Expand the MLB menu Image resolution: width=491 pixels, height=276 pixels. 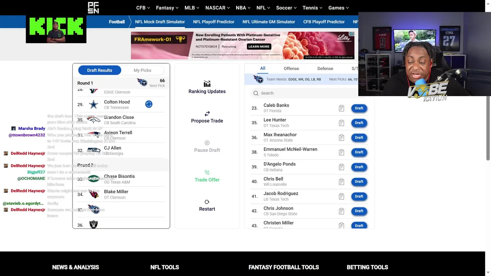[x=192, y=8]
